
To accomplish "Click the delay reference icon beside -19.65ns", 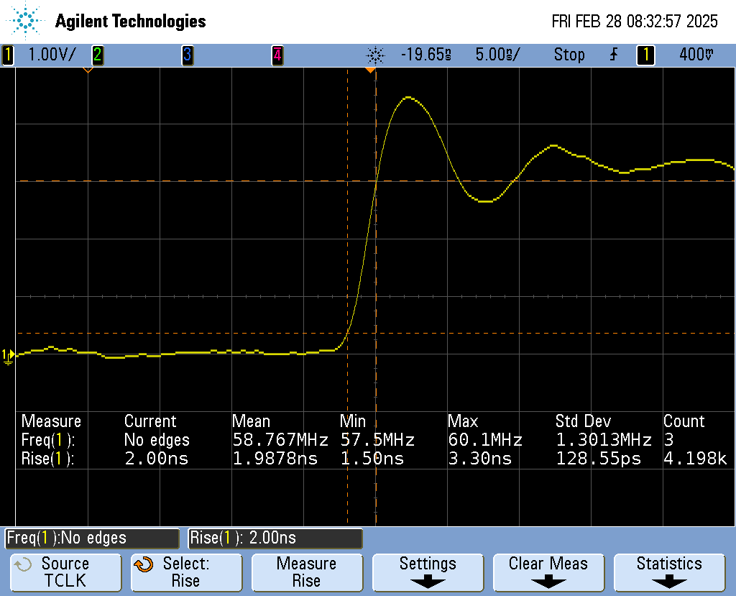I will coord(375,55).
